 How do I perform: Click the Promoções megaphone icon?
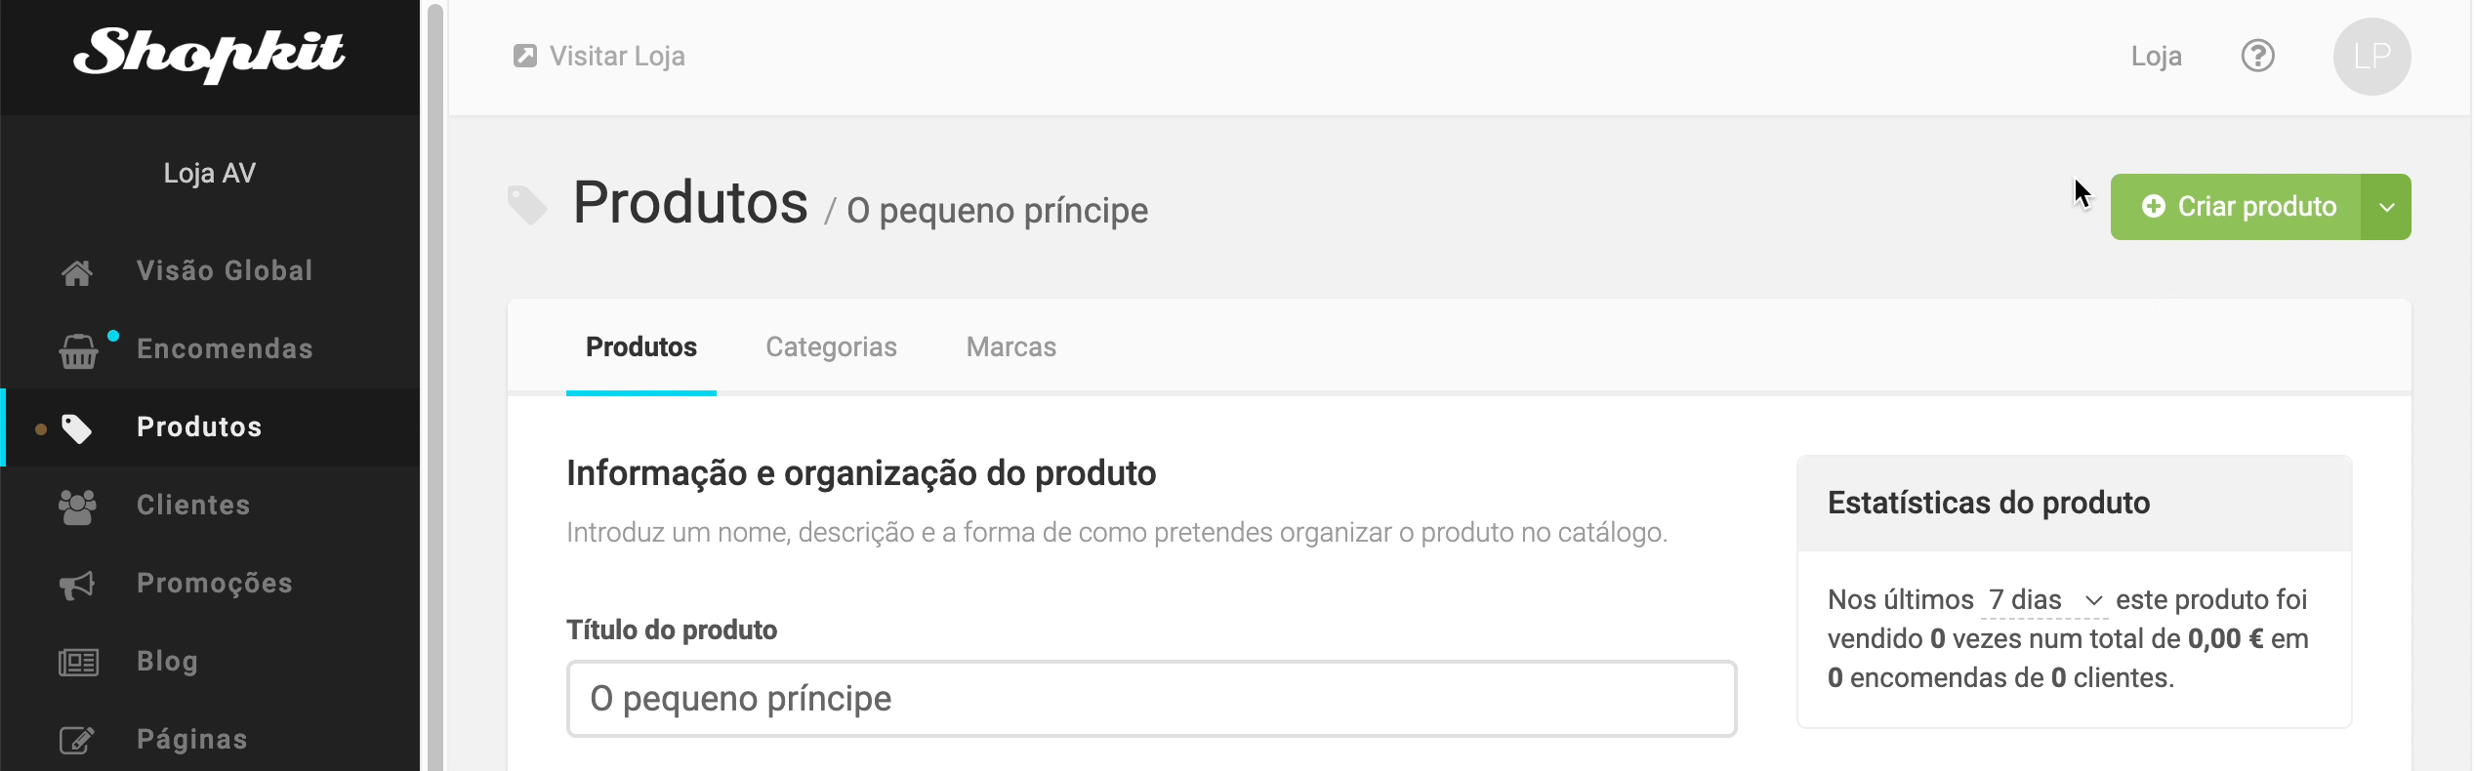77,585
